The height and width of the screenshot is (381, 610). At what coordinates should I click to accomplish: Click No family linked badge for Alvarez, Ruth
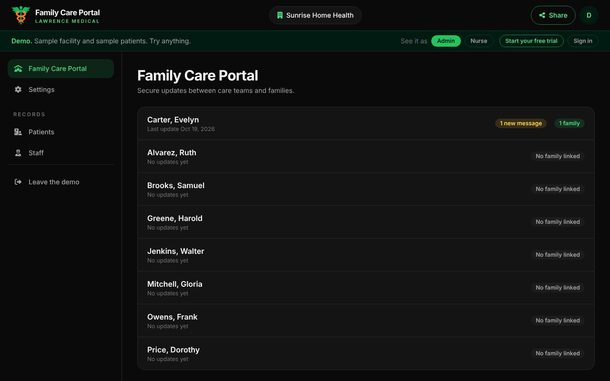558,156
